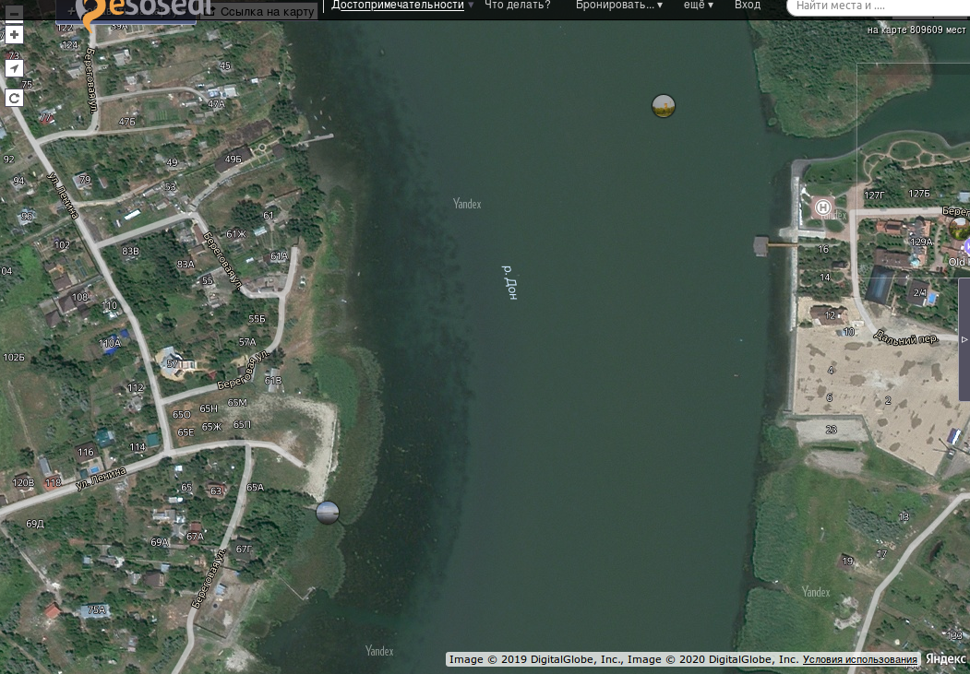Viewport: 970px width, 674px height.
Task: Click house number 129А
Action: pyautogui.click(x=921, y=242)
